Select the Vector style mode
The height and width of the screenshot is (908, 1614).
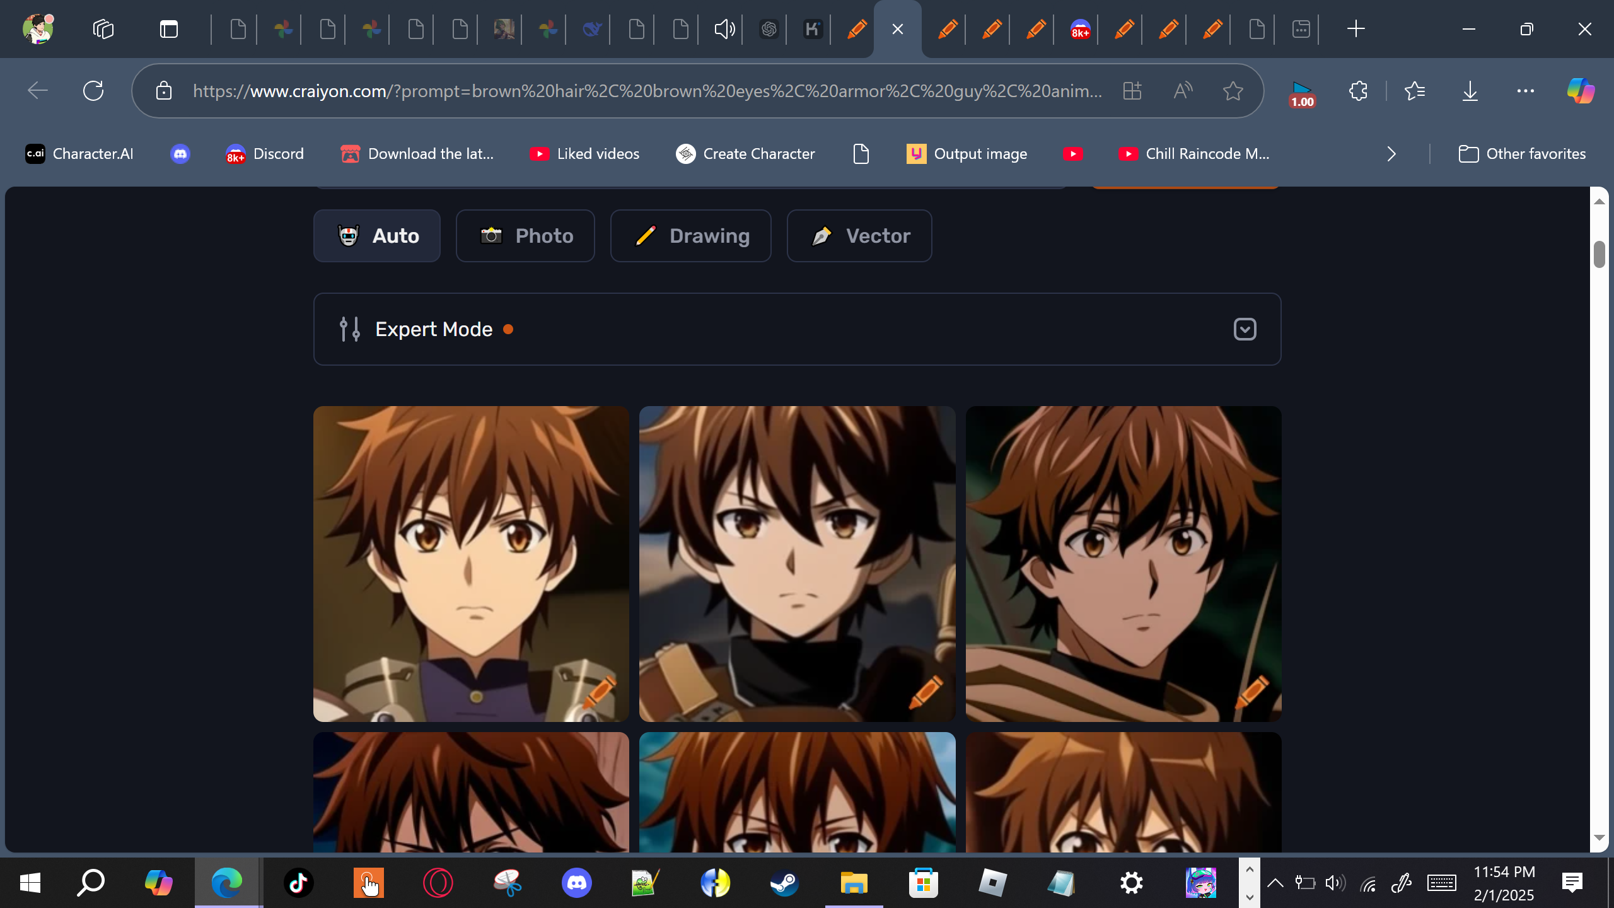click(859, 236)
